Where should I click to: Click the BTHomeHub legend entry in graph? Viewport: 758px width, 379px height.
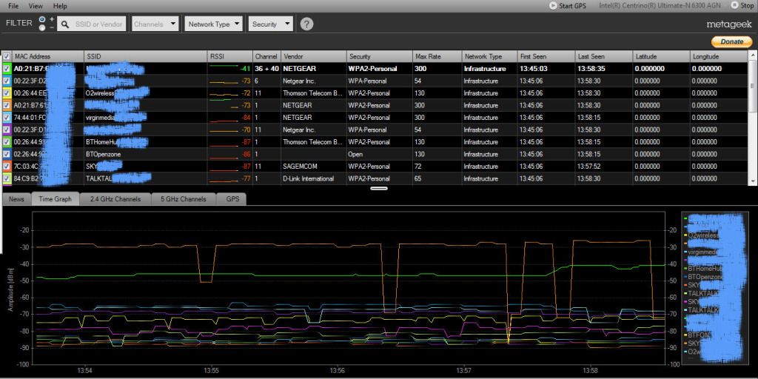[704, 268]
